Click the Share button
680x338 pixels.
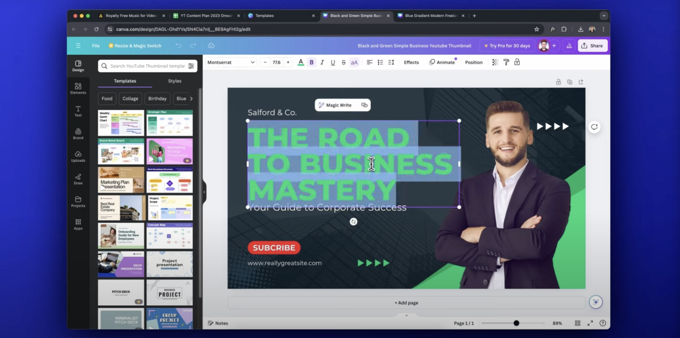click(592, 45)
